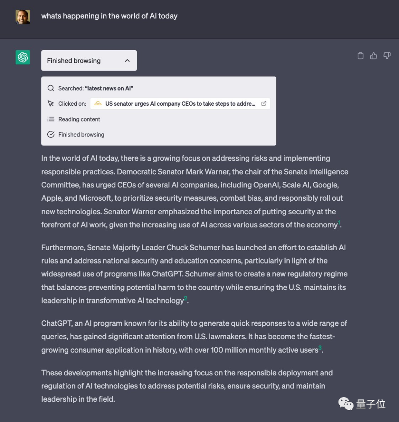Open citation 3 after the ChatGPT paragraph
399x422 pixels.
point(320,347)
